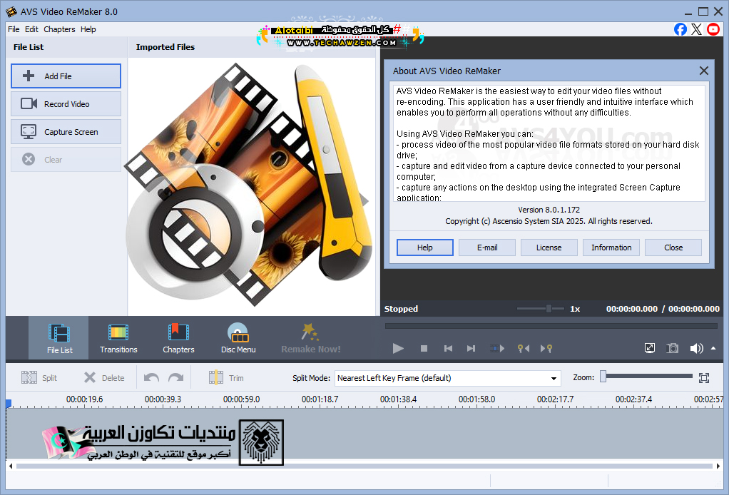Jump to previous key frame
729x495 pixels.
[524, 348]
